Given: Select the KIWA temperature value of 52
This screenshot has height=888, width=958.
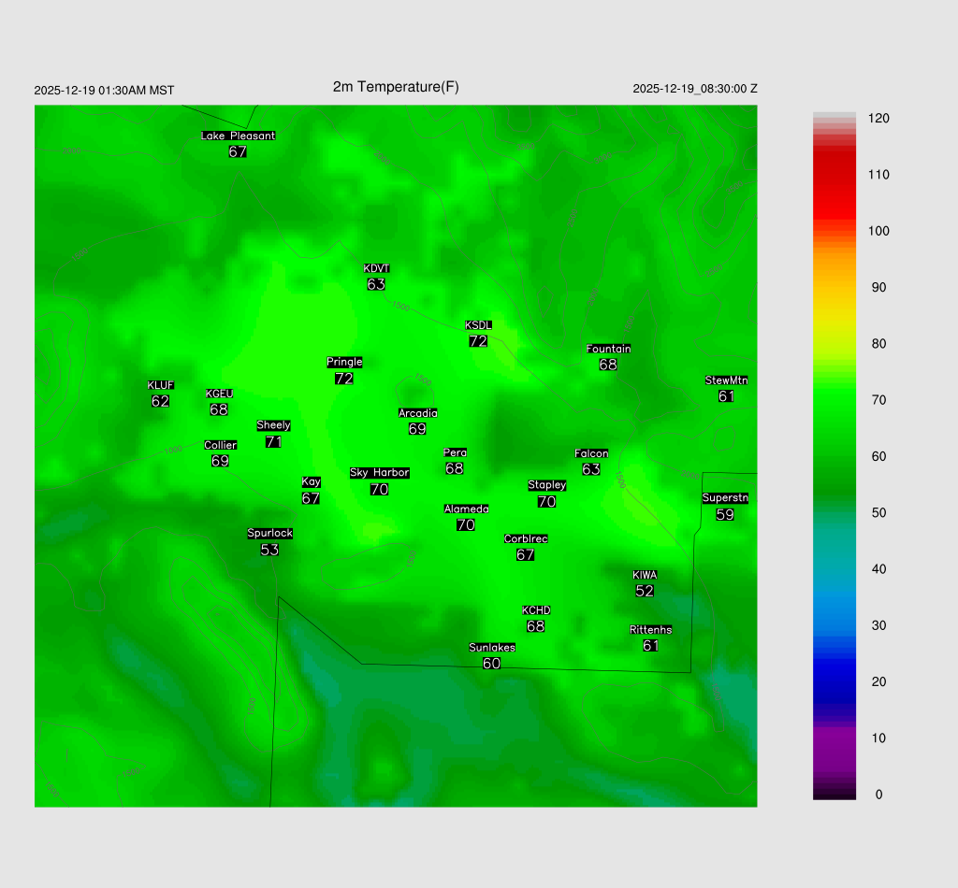Looking at the screenshot, I should 645,591.
